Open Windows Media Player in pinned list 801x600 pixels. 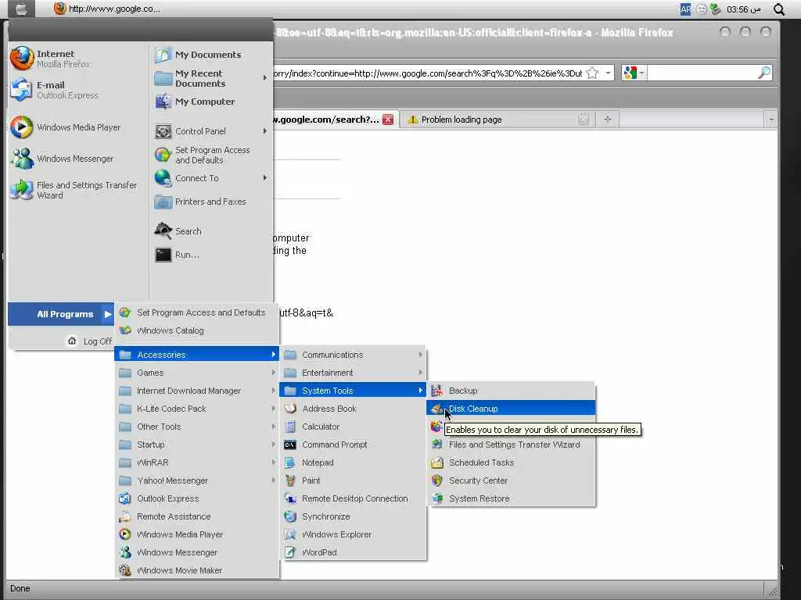coord(66,127)
